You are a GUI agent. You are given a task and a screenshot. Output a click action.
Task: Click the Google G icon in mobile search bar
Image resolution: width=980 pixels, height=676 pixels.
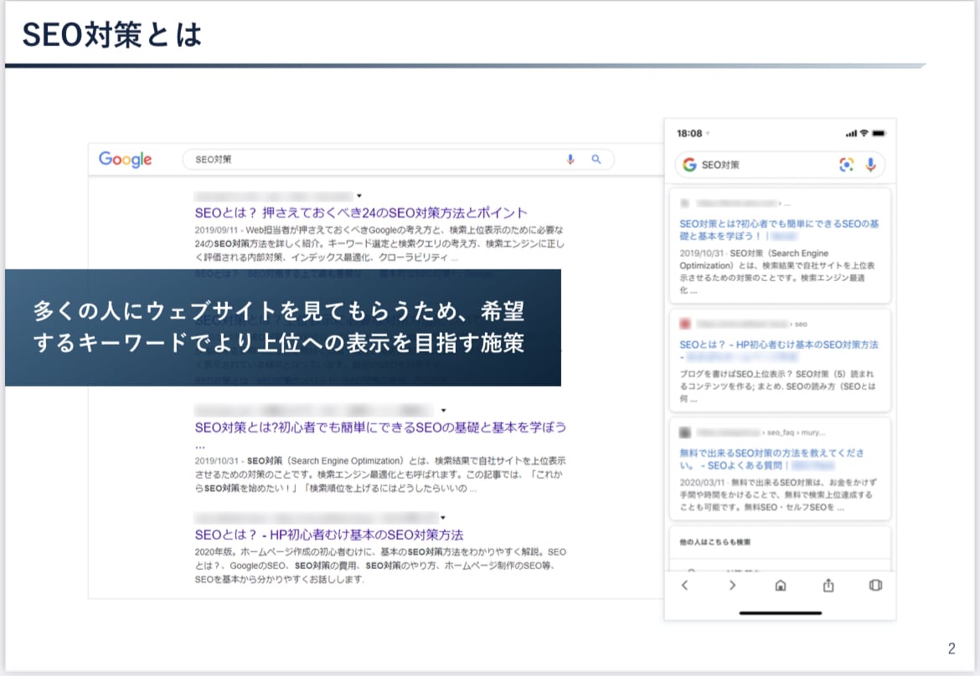(689, 165)
